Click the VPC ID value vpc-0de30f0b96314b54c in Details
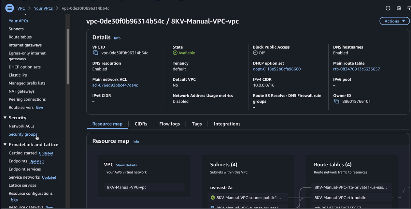The width and height of the screenshot is (411, 209). tap(125, 53)
